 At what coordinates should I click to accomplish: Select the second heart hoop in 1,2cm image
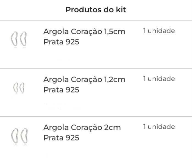(x=22, y=88)
